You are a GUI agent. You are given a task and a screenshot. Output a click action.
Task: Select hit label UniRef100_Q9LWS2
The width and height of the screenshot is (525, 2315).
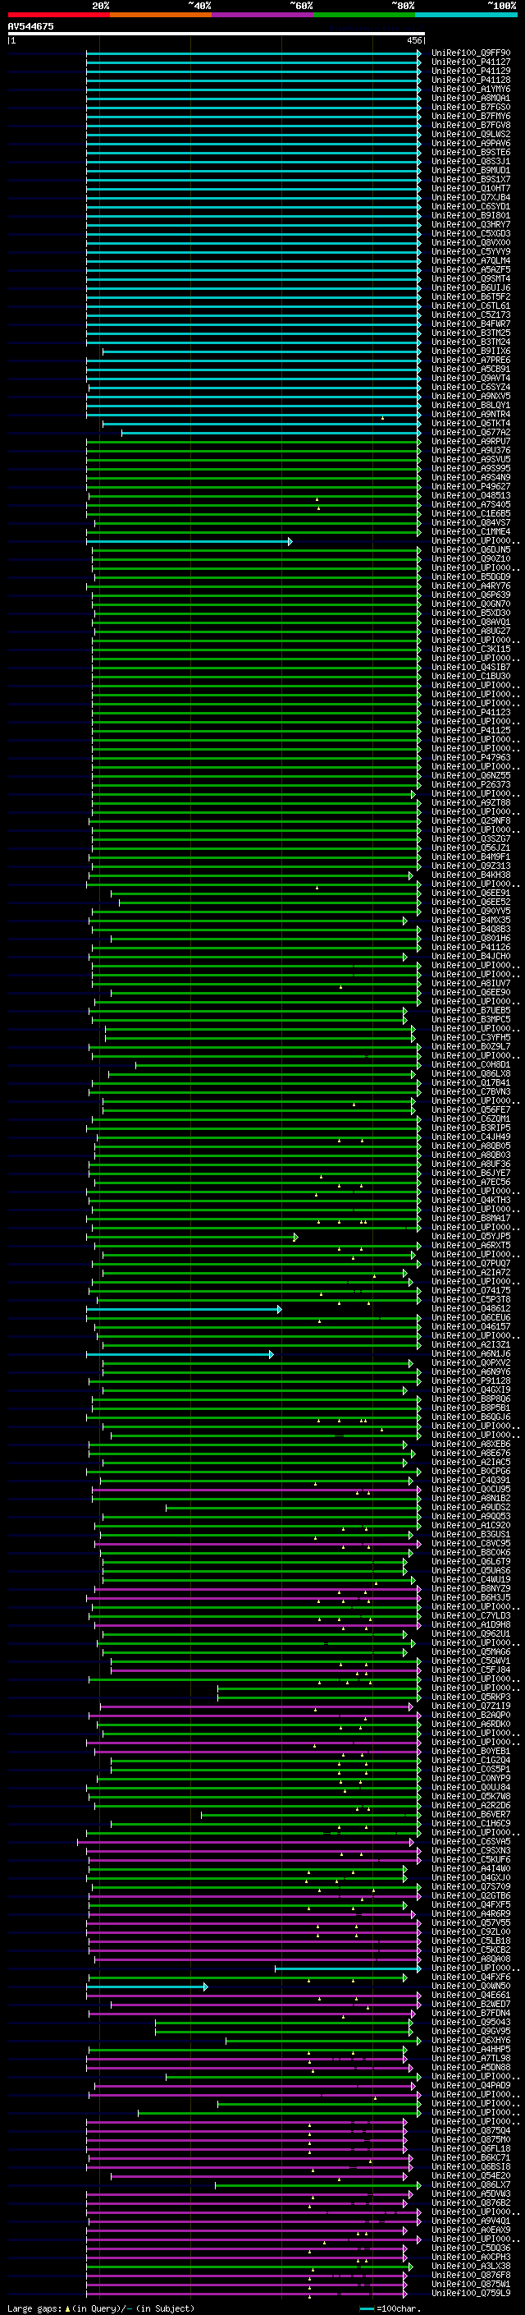pos(470,134)
